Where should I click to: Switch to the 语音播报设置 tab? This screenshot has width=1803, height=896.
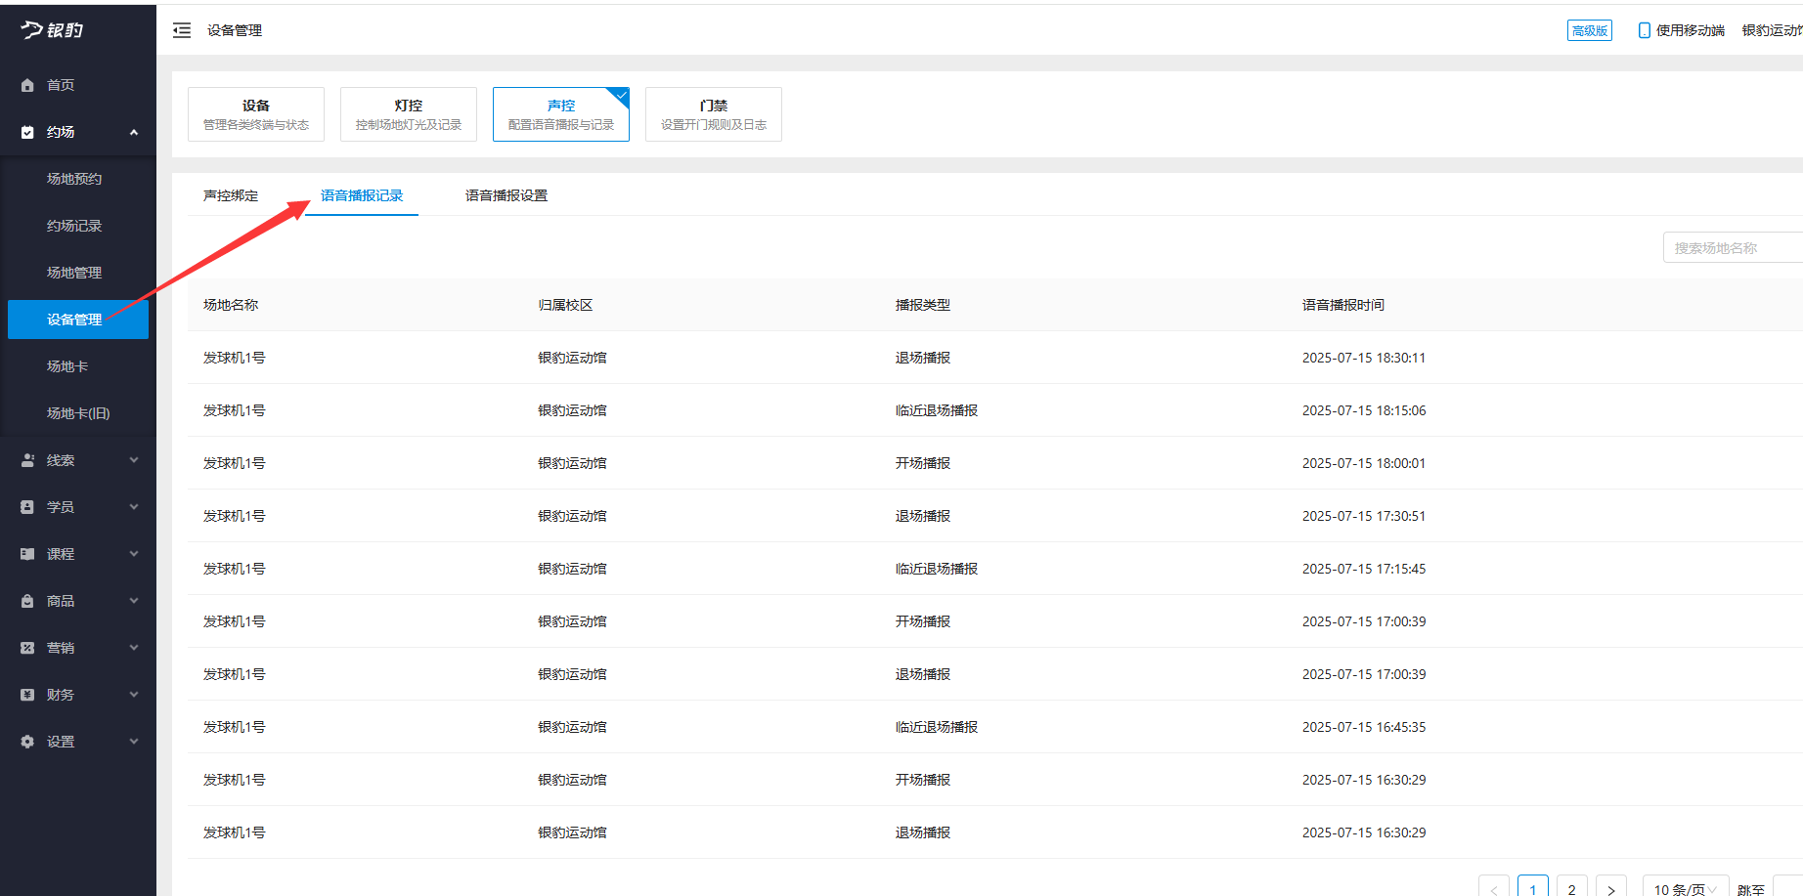point(506,195)
